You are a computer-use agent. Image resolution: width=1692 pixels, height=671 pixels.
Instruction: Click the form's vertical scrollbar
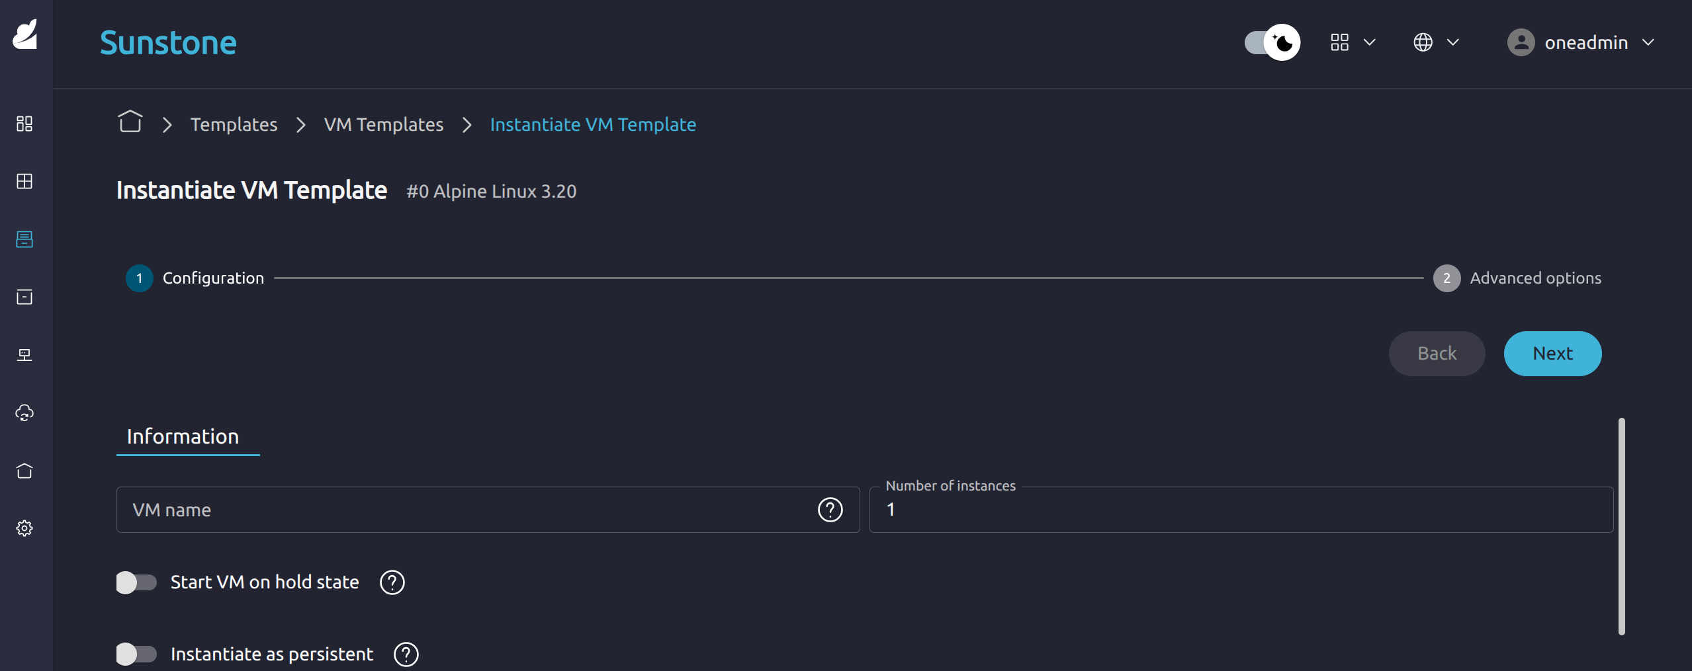coord(1622,526)
